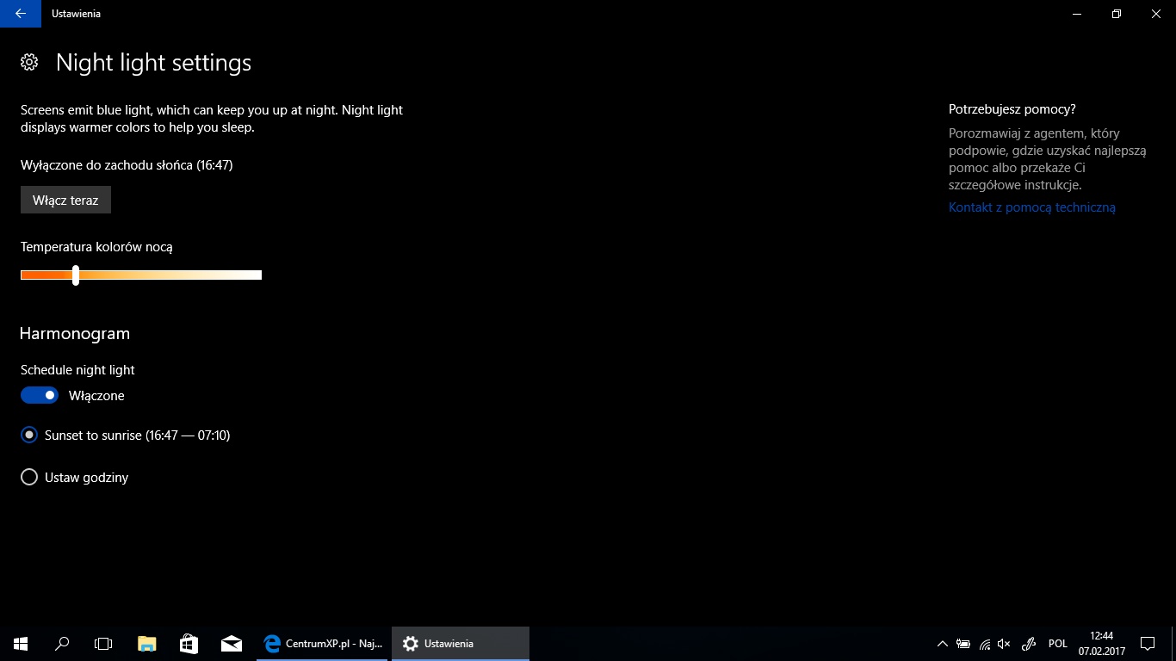Close the Ustawienia window
Screen dimensions: 1176x661
[1156, 14]
